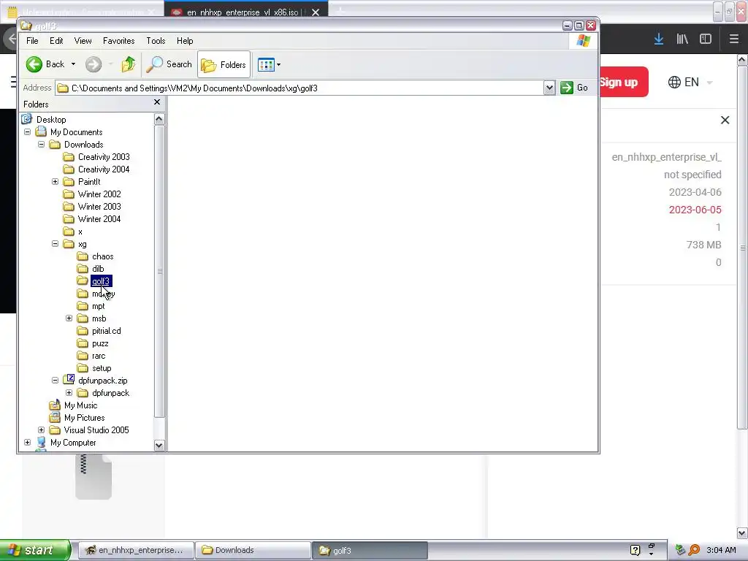This screenshot has height=561, width=748.
Task: Click the Go button
Action: click(x=574, y=88)
